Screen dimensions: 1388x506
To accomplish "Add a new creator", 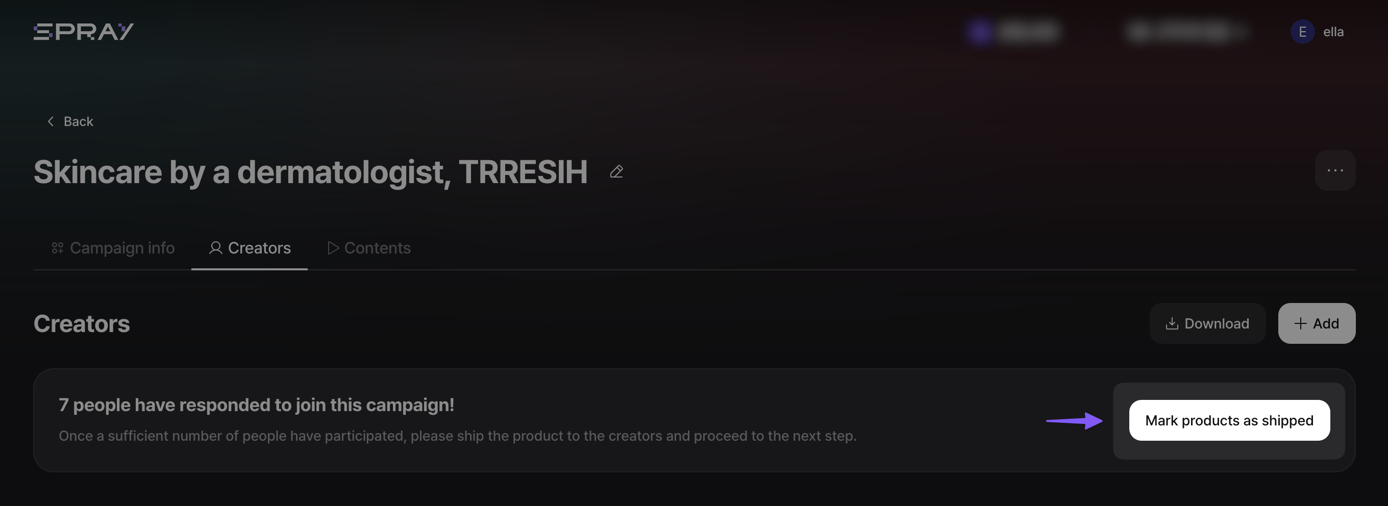I will (x=1317, y=323).
